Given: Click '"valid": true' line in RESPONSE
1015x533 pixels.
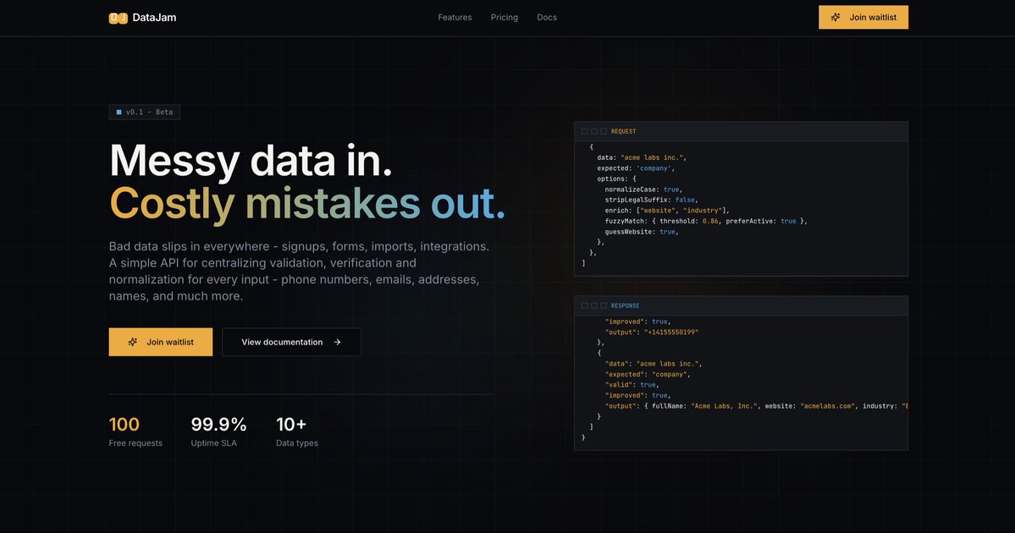Looking at the screenshot, I should (x=632, y=385).
